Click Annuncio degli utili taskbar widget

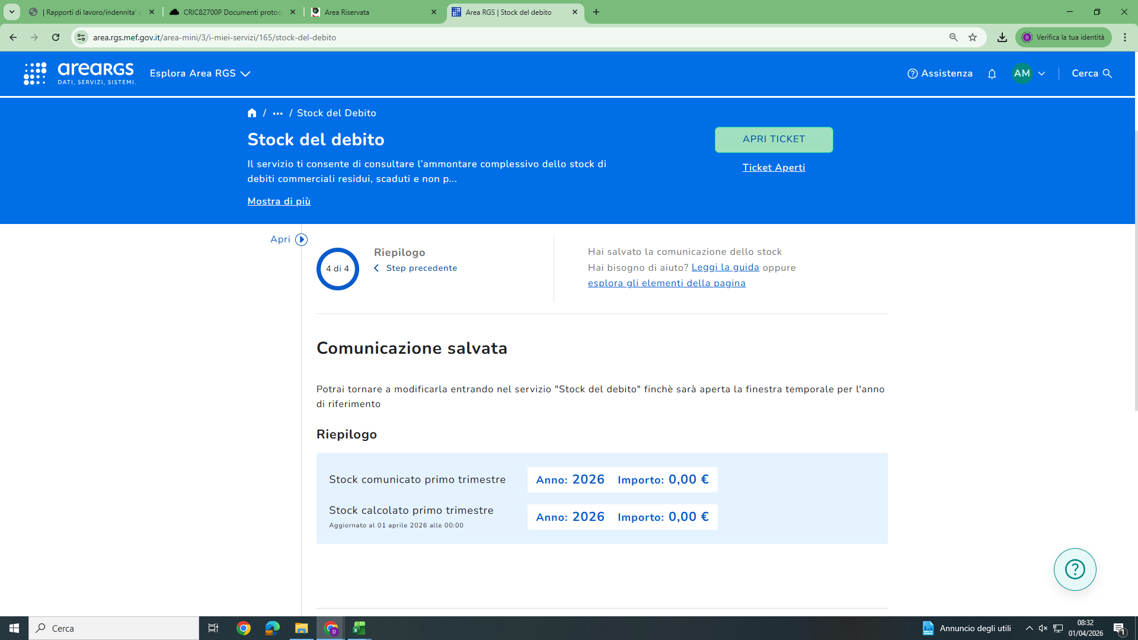966,628
